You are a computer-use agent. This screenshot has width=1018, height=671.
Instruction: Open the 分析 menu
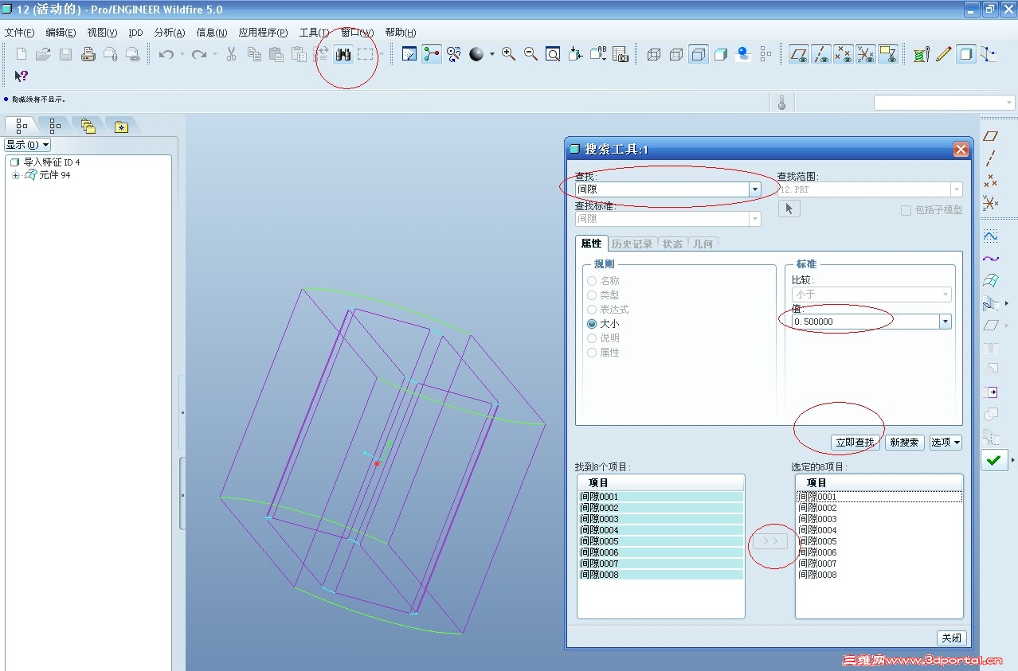coord(169,33)
